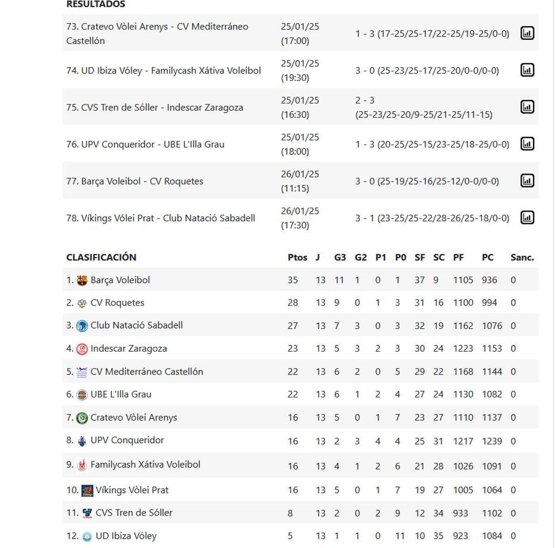This screenshot has height=548, width=555.
Task: Open statistics for Cratevo Vòlei Arenys match
Action: (527, 33)
